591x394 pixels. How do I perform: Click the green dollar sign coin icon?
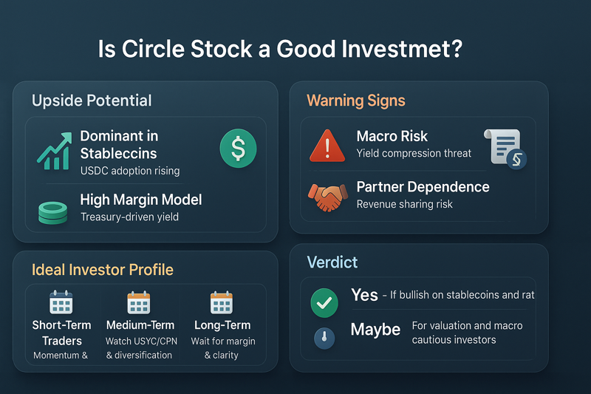pyautogui.click(x=238, y=148)
